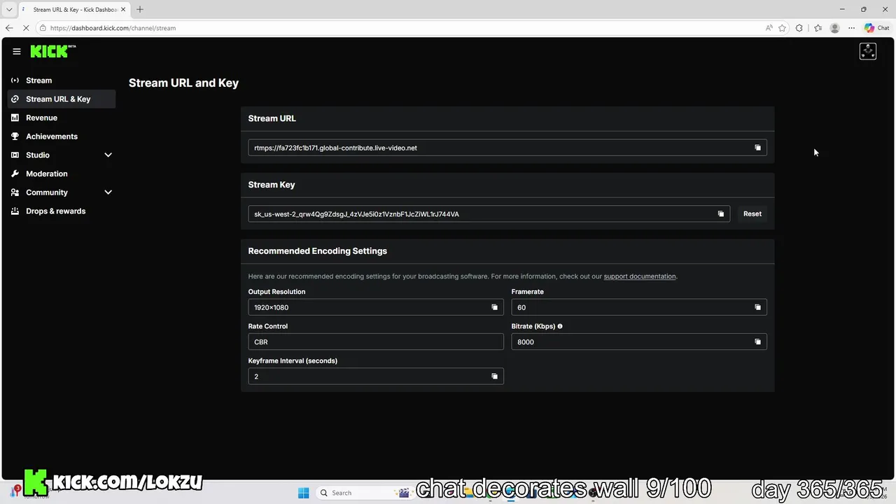The height and width of the screenshot is (504, 896).
Task: Open Copilot Chat in browser
Action: point(876,28)
